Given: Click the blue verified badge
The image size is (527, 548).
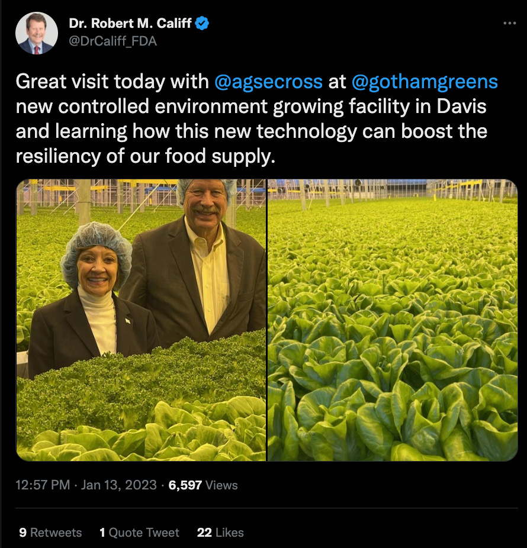Looking at the screenshot, I should pos(203,24).
